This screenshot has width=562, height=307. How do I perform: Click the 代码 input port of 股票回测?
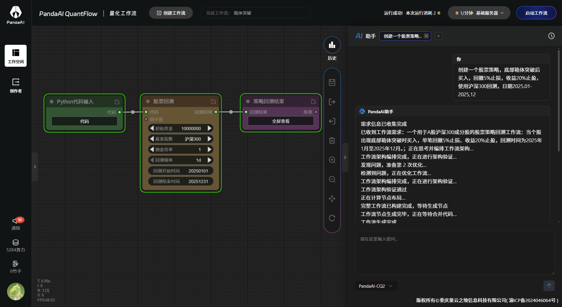click(146, 112)
